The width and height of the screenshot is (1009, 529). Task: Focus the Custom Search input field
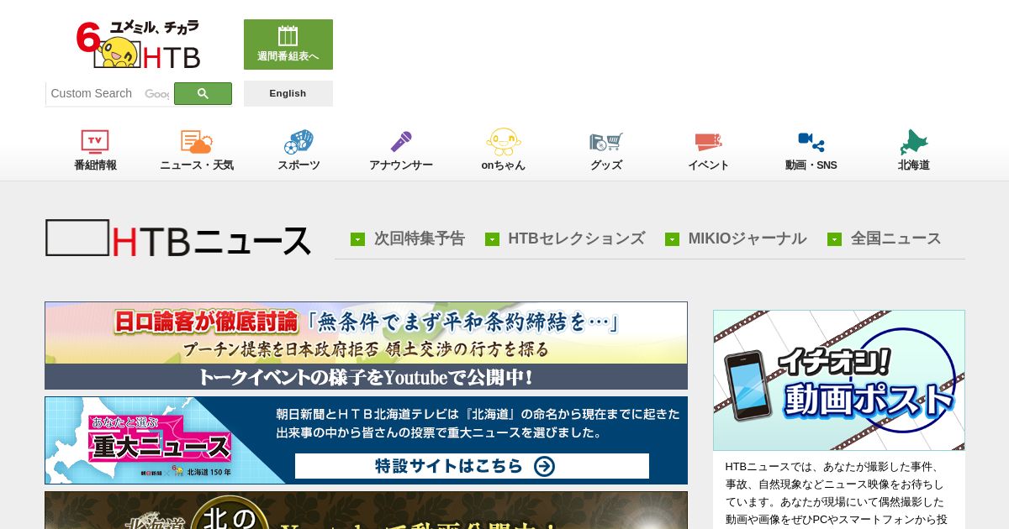click(x=109, y=93)
